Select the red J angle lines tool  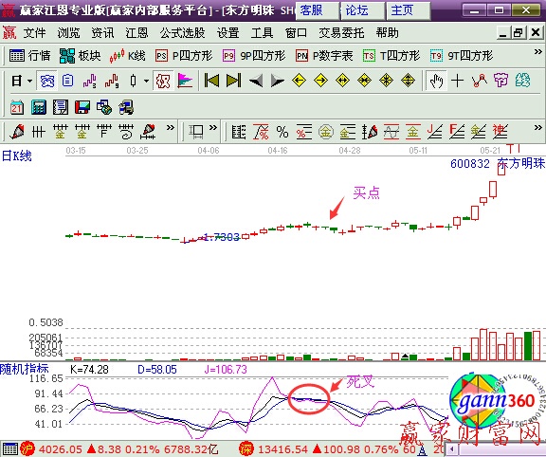click(434, 132)
